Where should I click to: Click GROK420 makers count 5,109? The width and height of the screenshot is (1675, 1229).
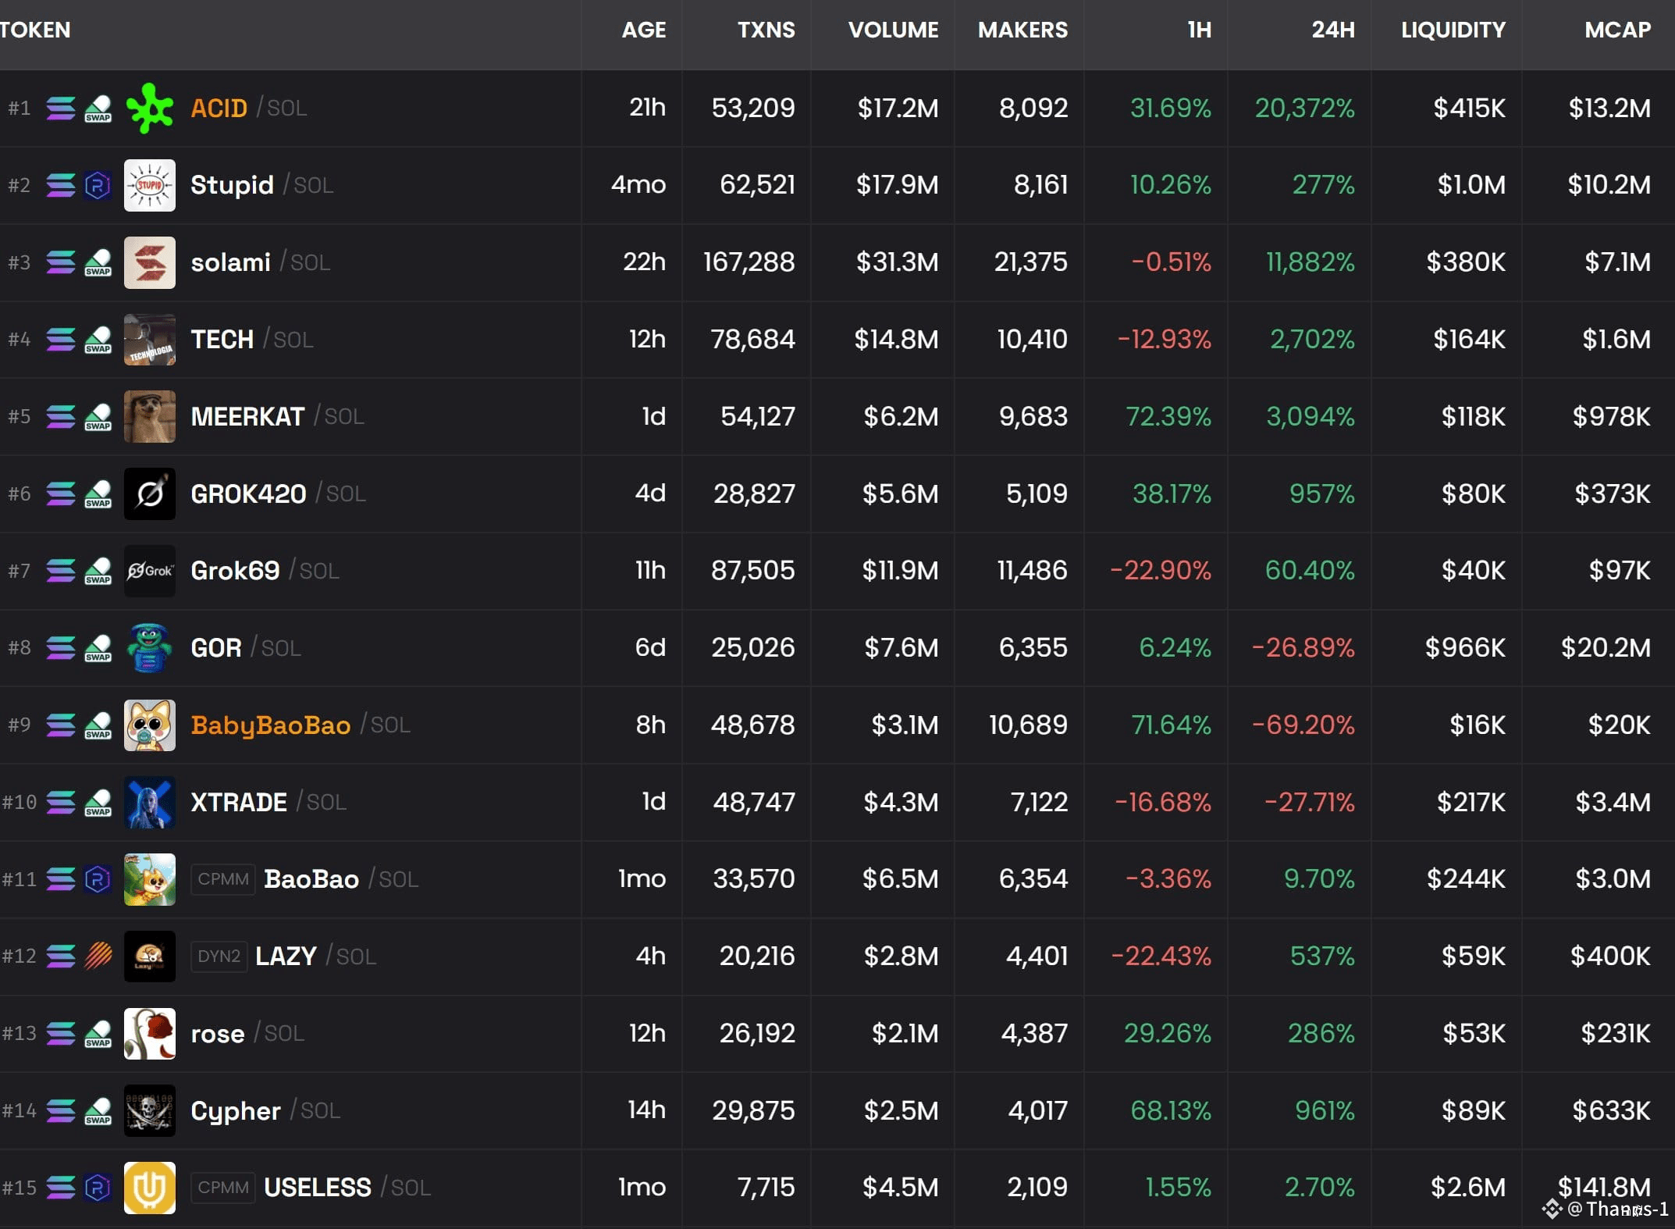tap(1037, 493)
